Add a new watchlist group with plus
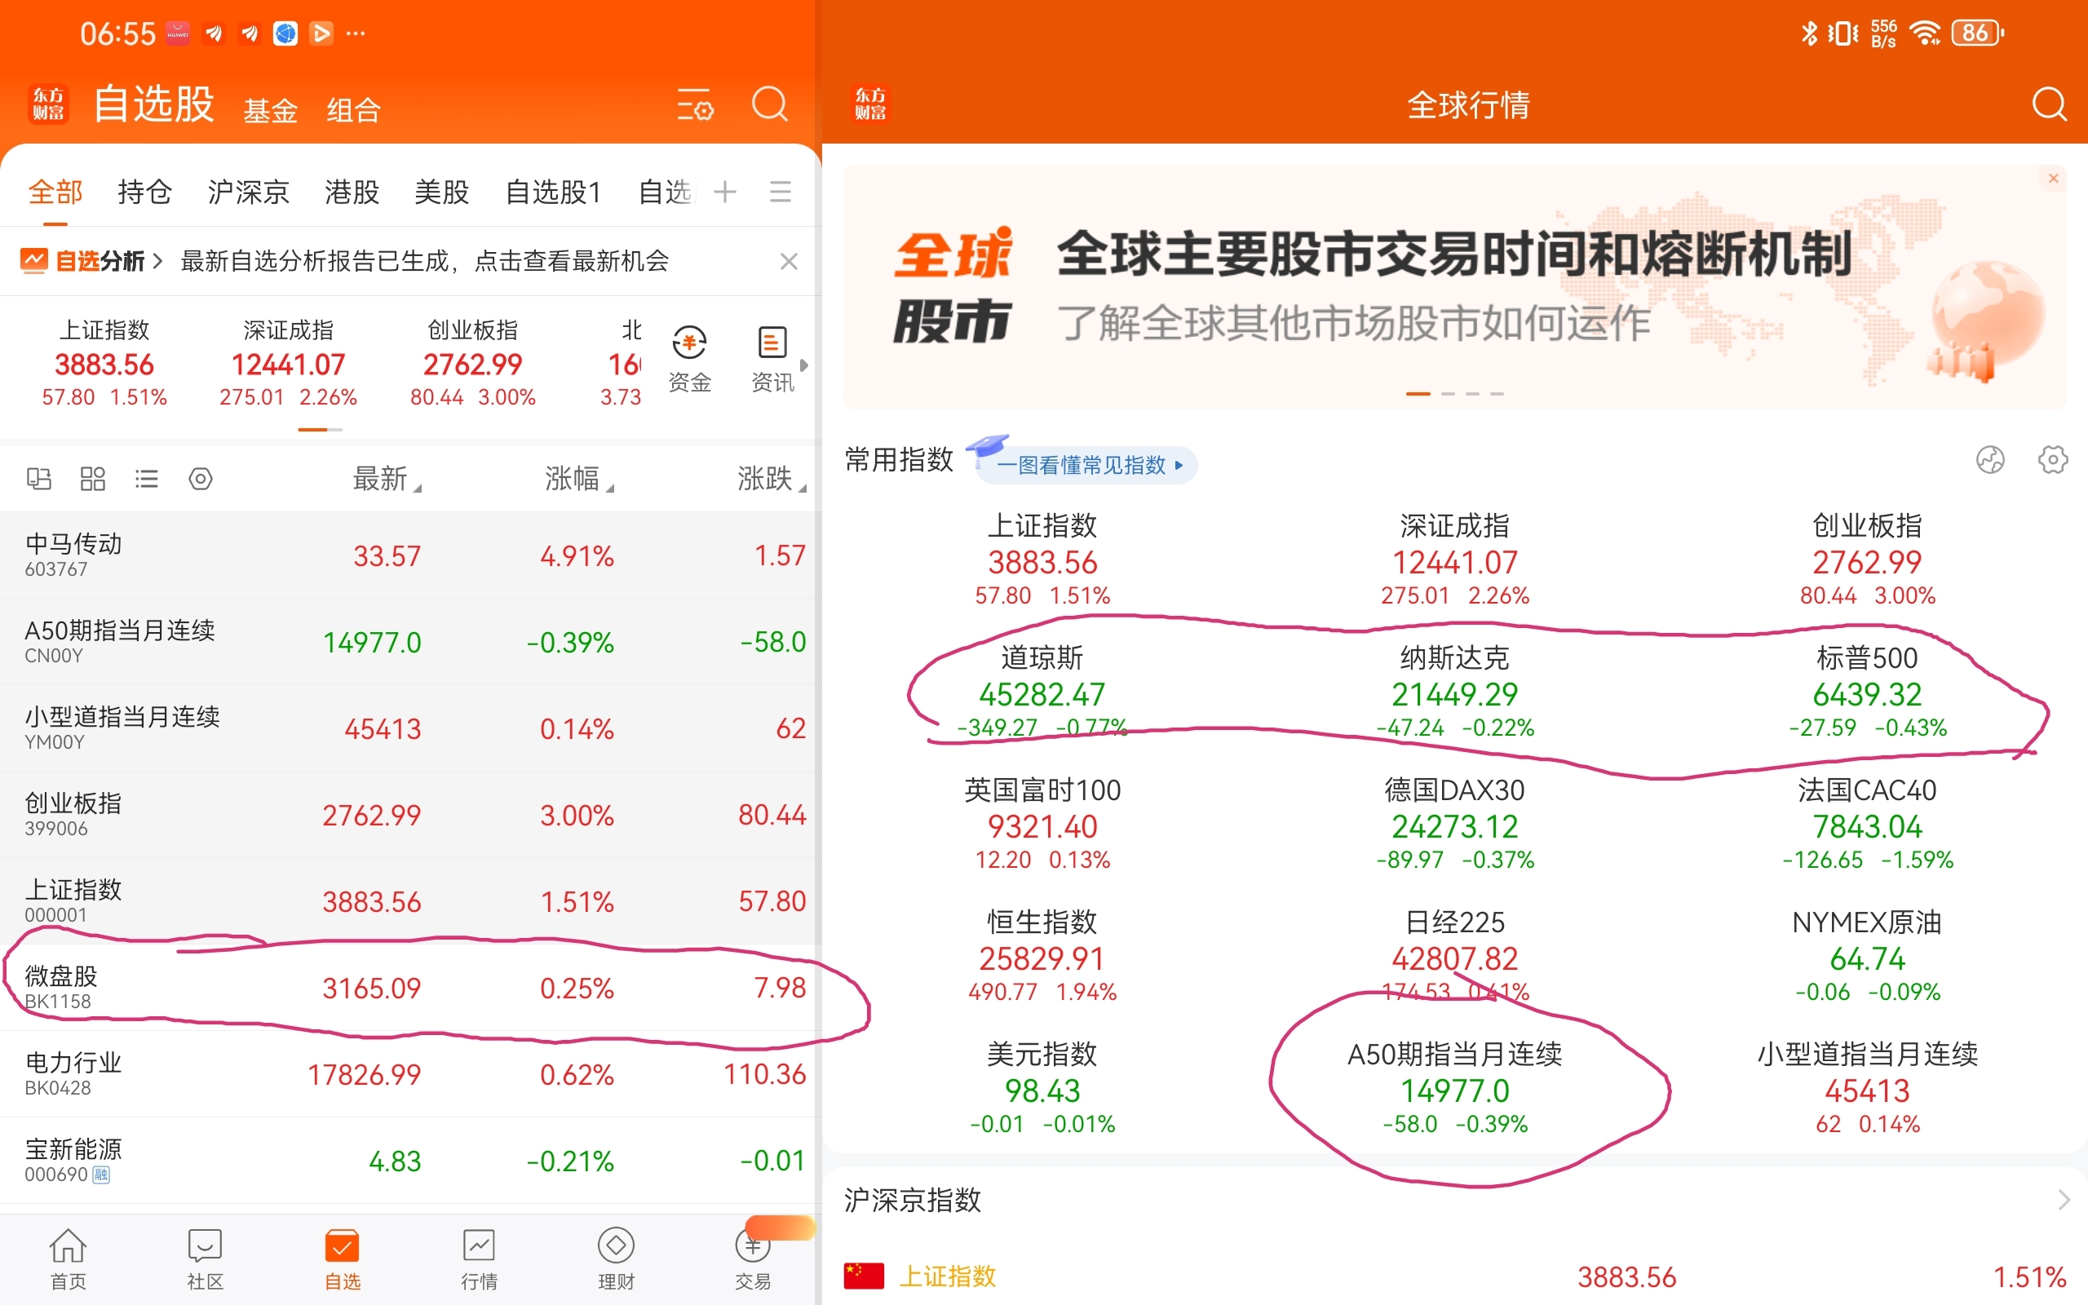The image size is (2088, 1305). coord(725,192)
